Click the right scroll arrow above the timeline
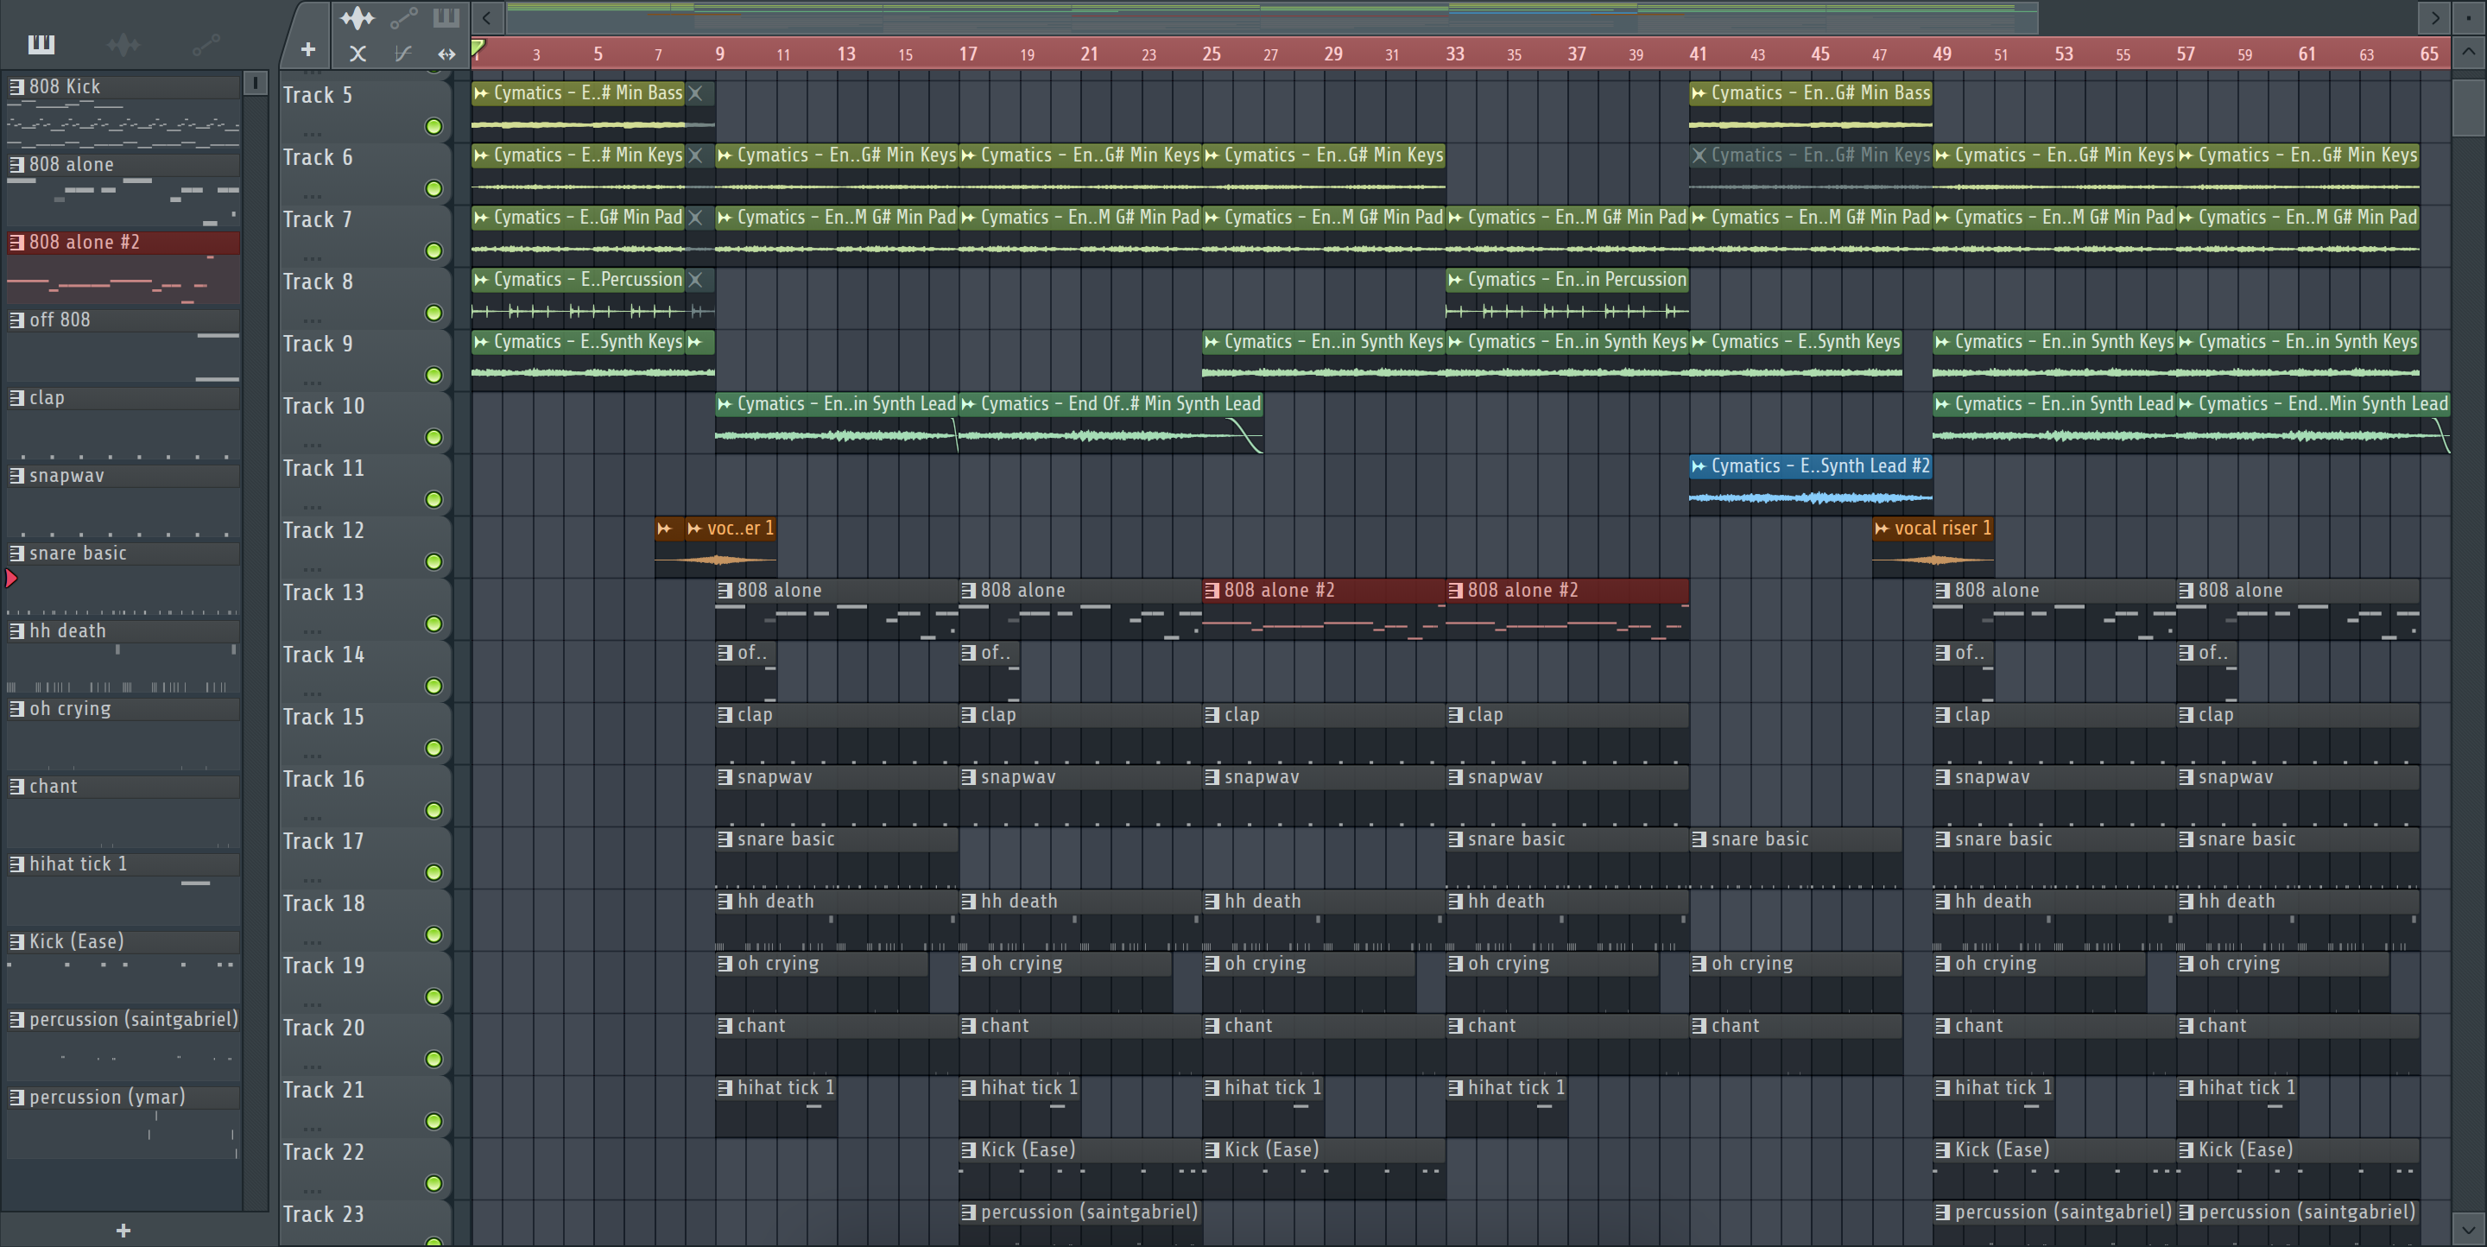Viewport: 2487px width, 1247px height. pos(2435,17)
